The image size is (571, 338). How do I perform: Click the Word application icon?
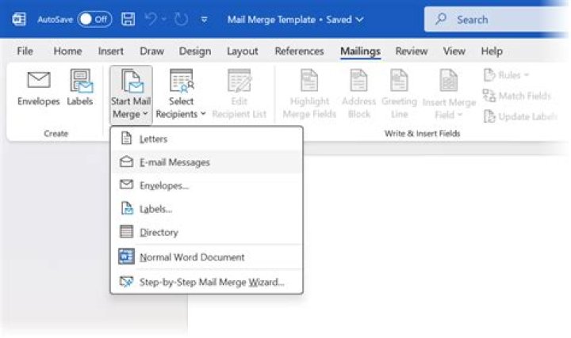point(19,19)
